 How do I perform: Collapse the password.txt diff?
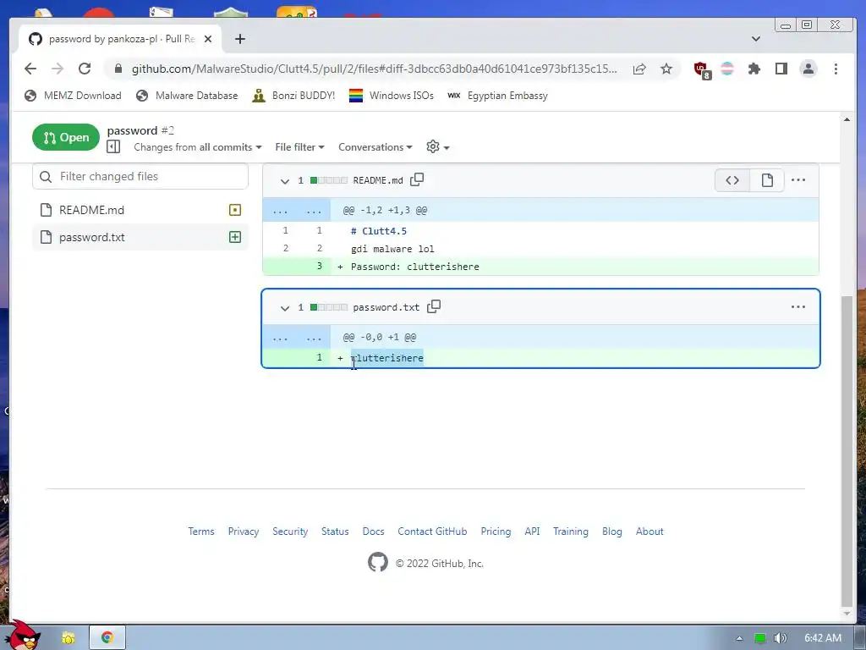[x=284, y=308]
